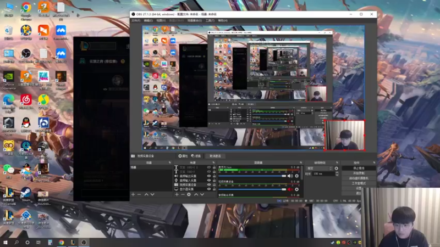
Task: Open desktop audio mixer settings gear
Action: click(296, 176)
